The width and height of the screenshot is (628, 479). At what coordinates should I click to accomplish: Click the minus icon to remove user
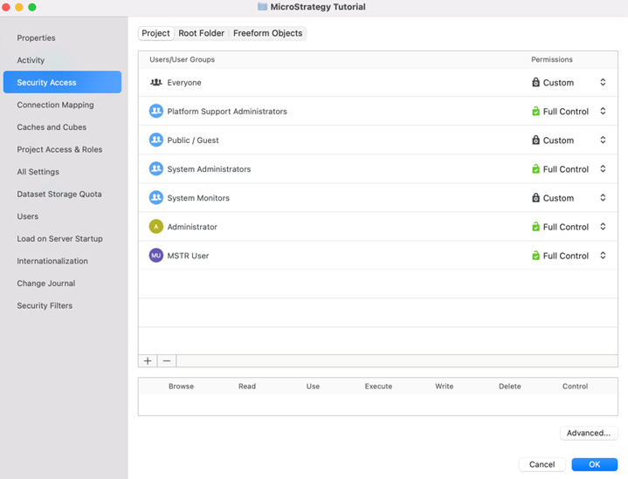point(167,361)
